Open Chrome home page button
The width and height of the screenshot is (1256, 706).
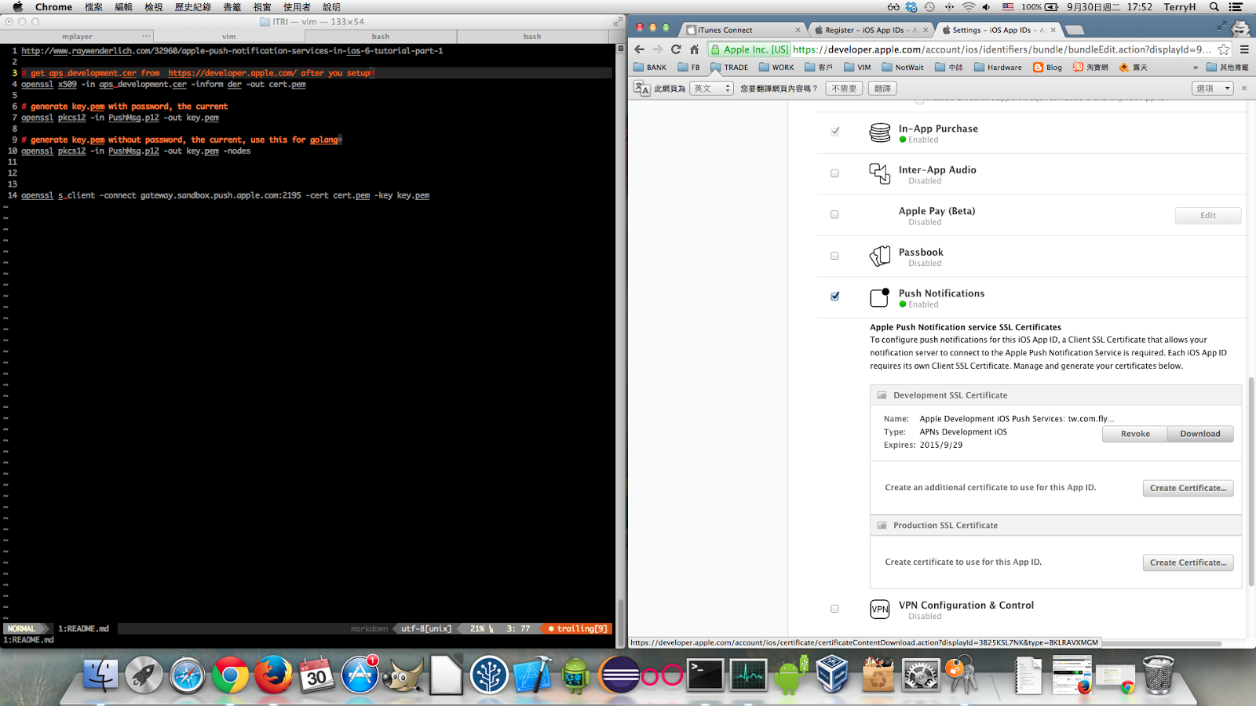694,49
